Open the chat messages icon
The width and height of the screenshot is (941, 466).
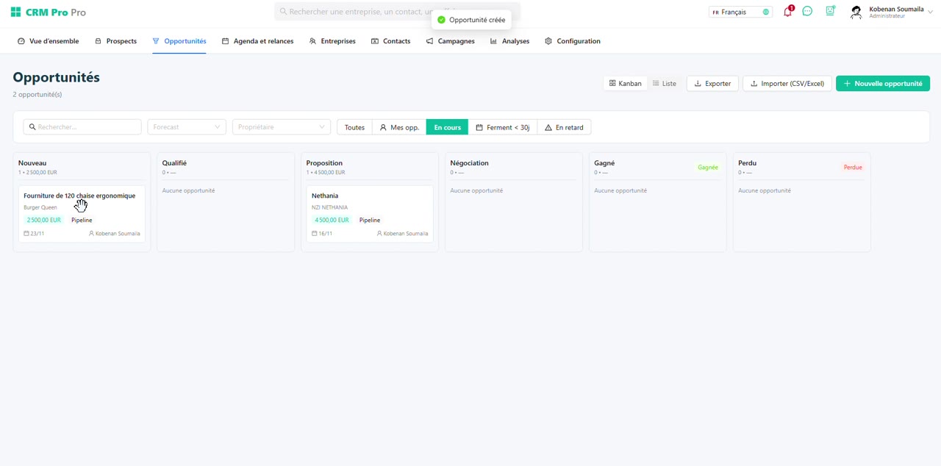[807, 12]
